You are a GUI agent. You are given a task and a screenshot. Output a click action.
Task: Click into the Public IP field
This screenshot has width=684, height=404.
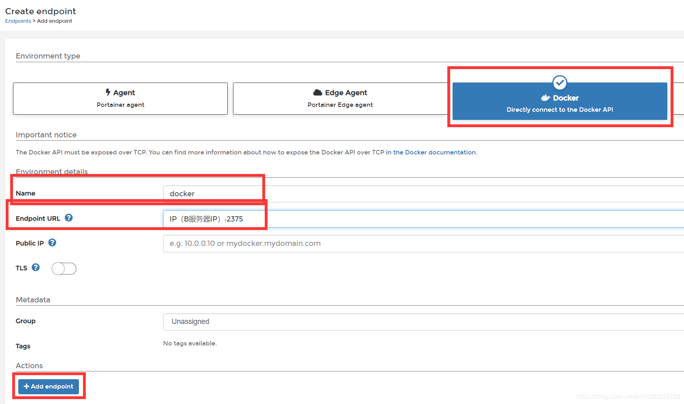click(x=423, y=243)
